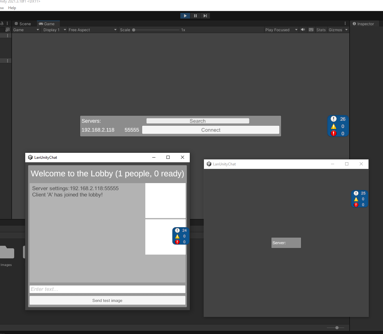Image resolution: width=383 pixels, height=334 pixels.
Task: Open the Game view keyboard shortcuts icon
Action: [311, 30]
